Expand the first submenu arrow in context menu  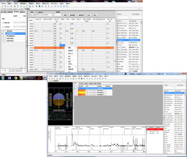(x=76, y=48)
